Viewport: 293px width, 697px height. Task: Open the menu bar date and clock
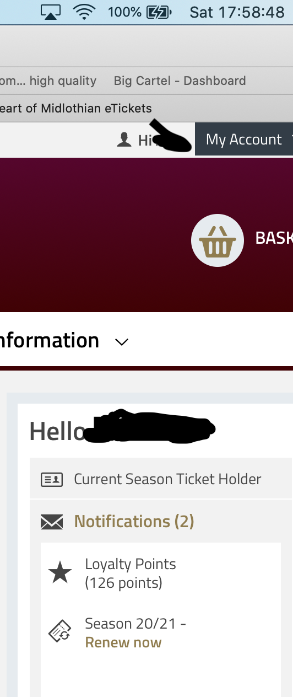[x=237, y=12]
